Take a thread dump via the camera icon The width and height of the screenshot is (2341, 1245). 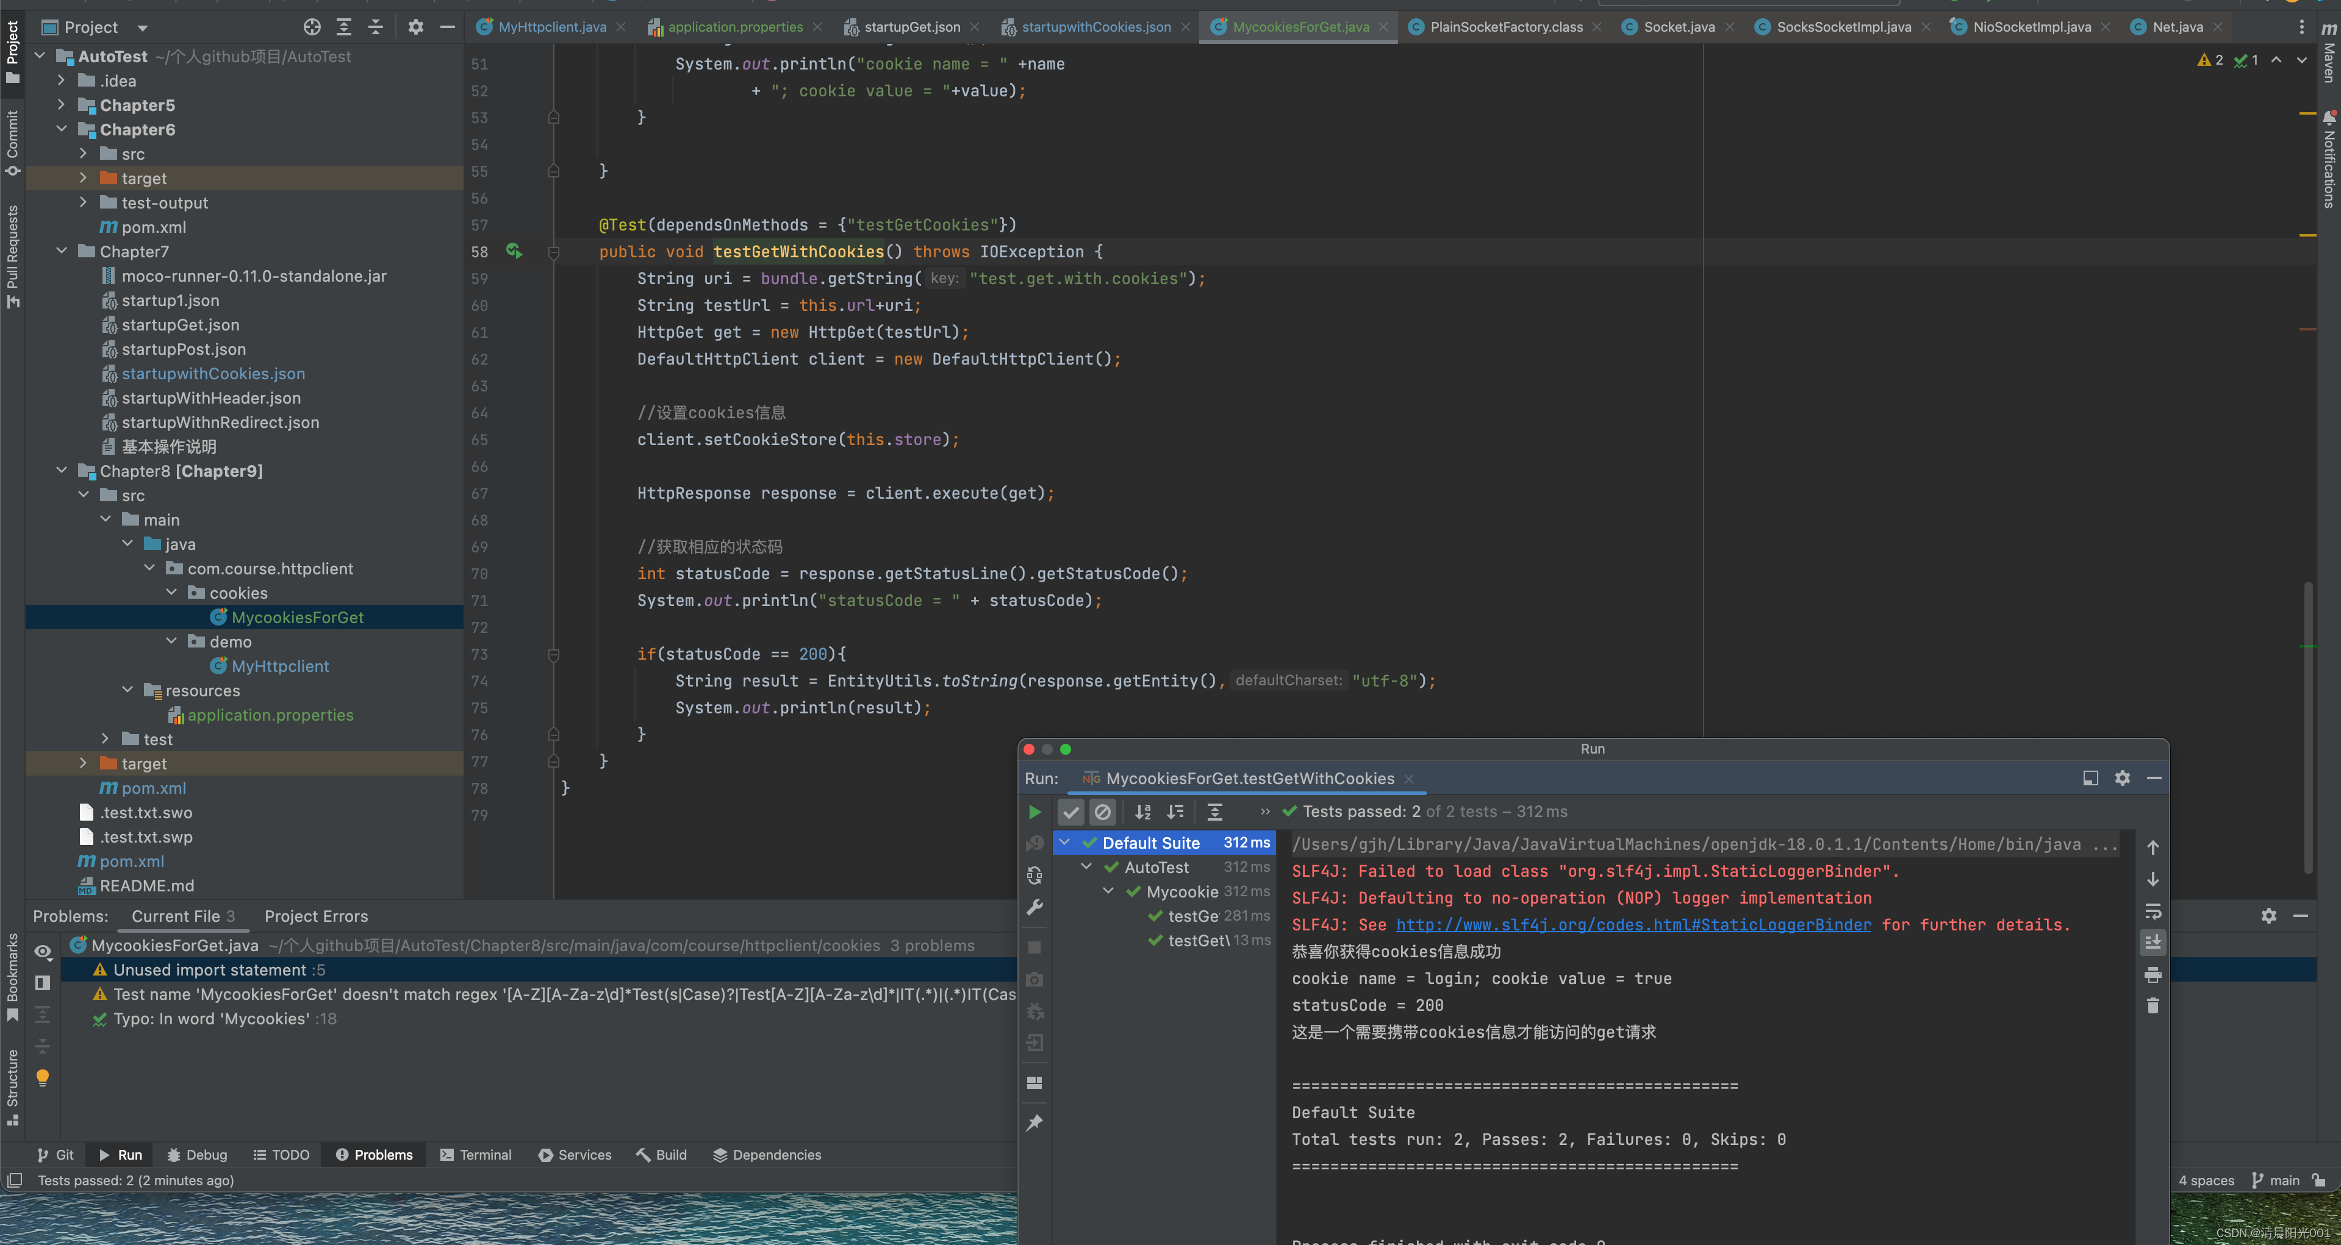click(x=1034, y=980)
